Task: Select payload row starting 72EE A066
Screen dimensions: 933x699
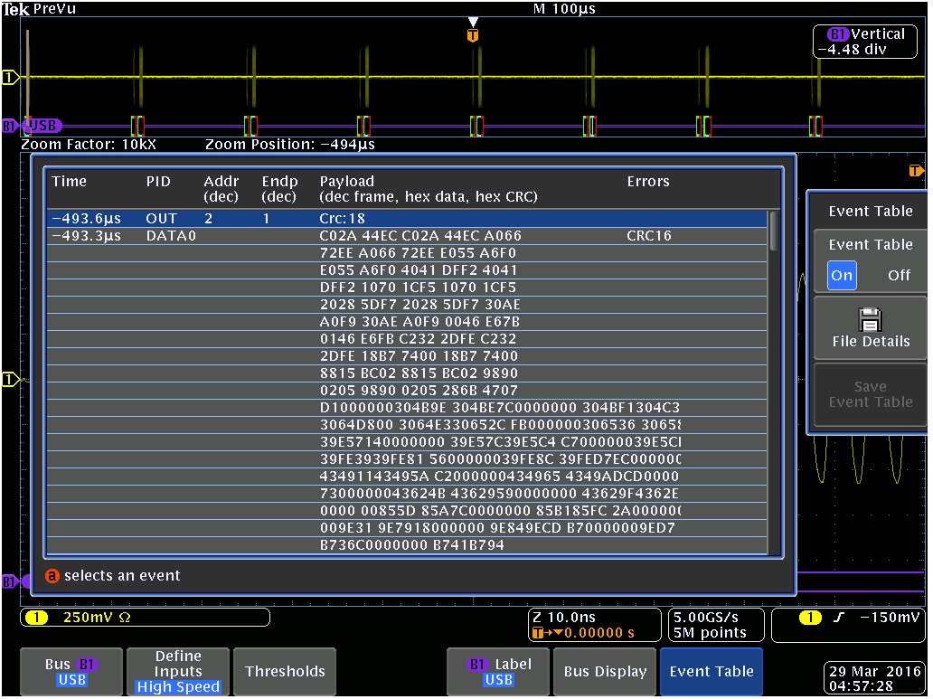Action: tap(407, 253)
